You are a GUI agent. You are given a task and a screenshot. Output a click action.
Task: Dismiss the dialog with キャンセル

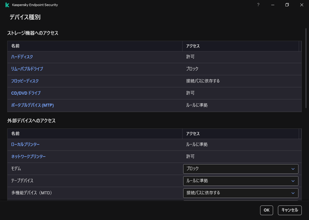289,210
